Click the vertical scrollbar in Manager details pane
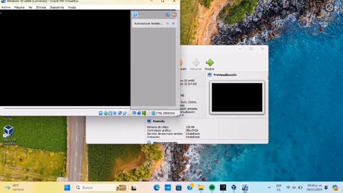 (268, 78)
